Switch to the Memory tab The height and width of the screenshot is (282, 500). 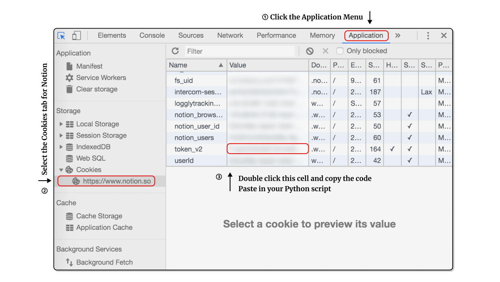[322, 35]
